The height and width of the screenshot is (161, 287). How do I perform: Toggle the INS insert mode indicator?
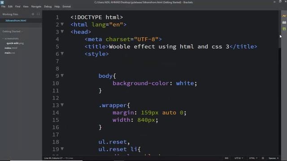click(226, 158)
